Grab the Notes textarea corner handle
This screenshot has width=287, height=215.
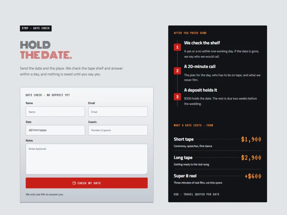click(146, 173)
